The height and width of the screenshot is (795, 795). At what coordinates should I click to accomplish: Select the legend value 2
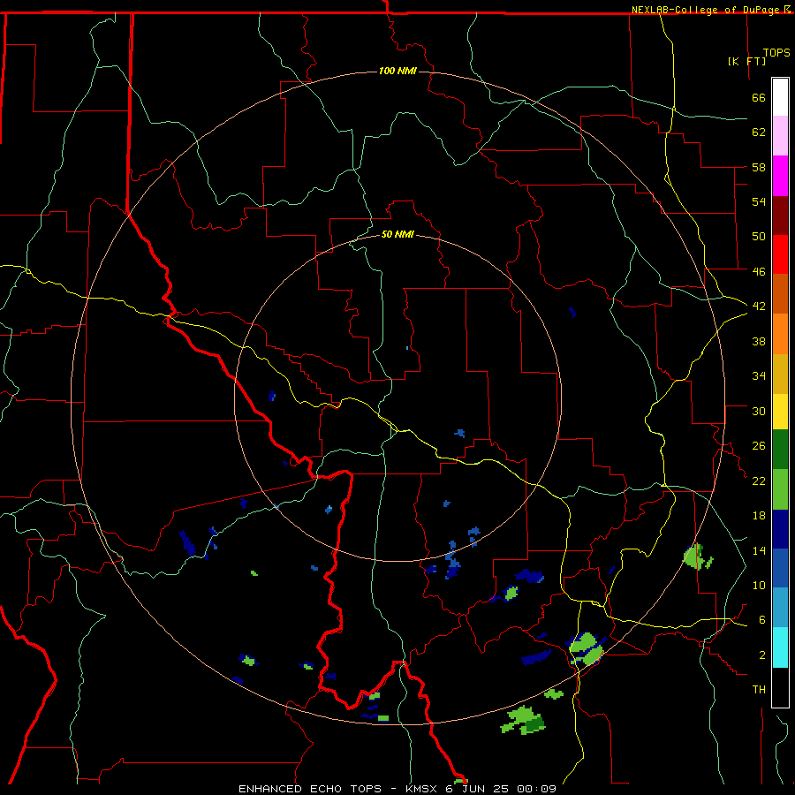pos(761,655)
